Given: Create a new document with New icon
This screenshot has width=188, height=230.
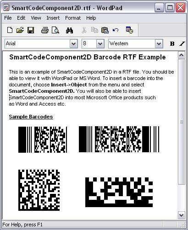Looking at the screenshot, I should pyautogui.click(x=10, y=30).
